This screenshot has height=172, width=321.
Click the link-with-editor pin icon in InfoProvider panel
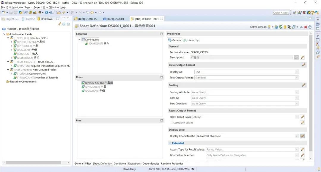point(59,24)
